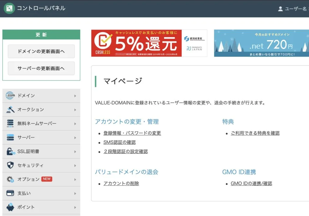
Task: Expand the SSL証明書 menu arrow
Action: pyautogui.click(x=75, y=152)
